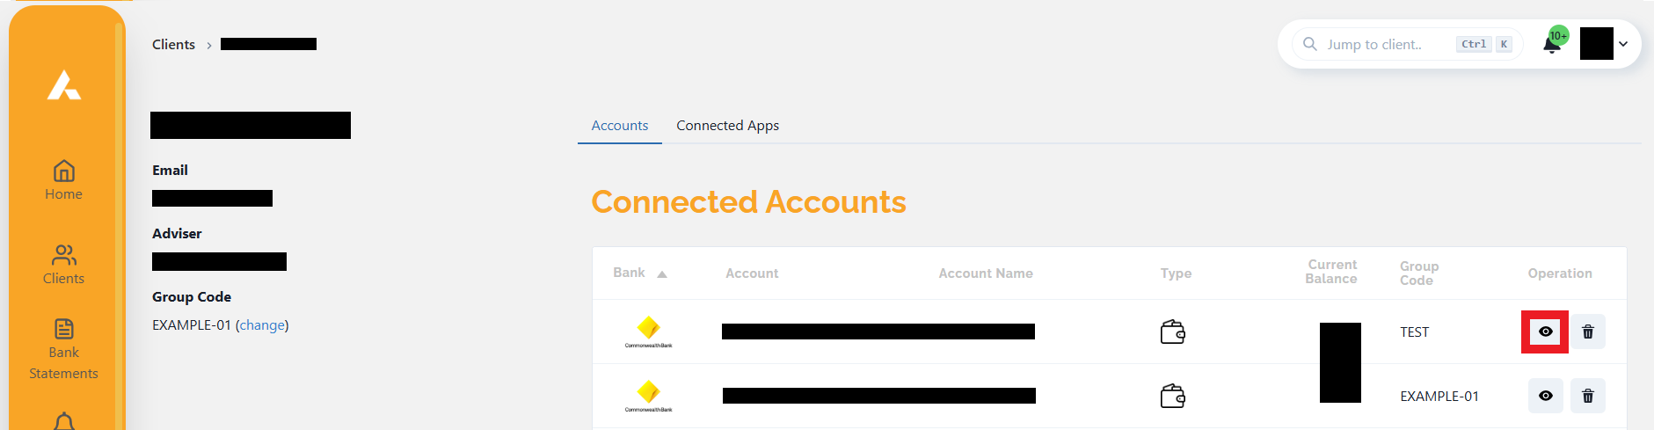The image size is (1654, 430).
Task: Click the search magnifier icon
Action: pos(1310,44)
